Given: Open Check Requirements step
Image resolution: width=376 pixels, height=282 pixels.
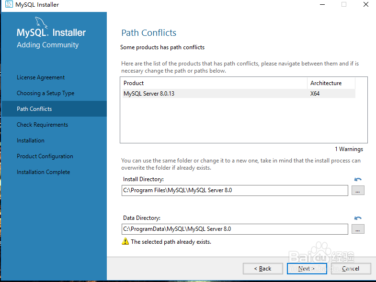Looking at the screenshot, I should tap(43, 125).
